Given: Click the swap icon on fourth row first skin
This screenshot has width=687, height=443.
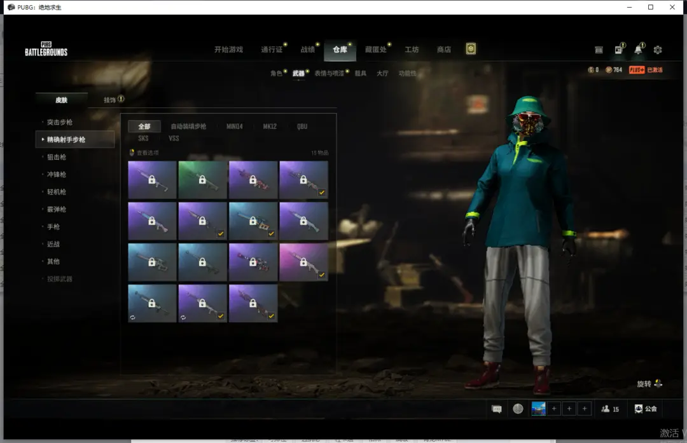Looking at the screenshot, I should click(133, 317).
